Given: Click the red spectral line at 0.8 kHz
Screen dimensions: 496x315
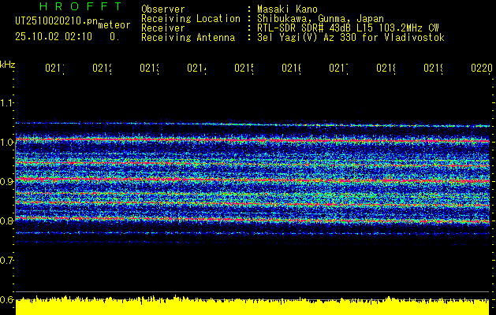Looking at the screenshot, I should pos(252,220).
